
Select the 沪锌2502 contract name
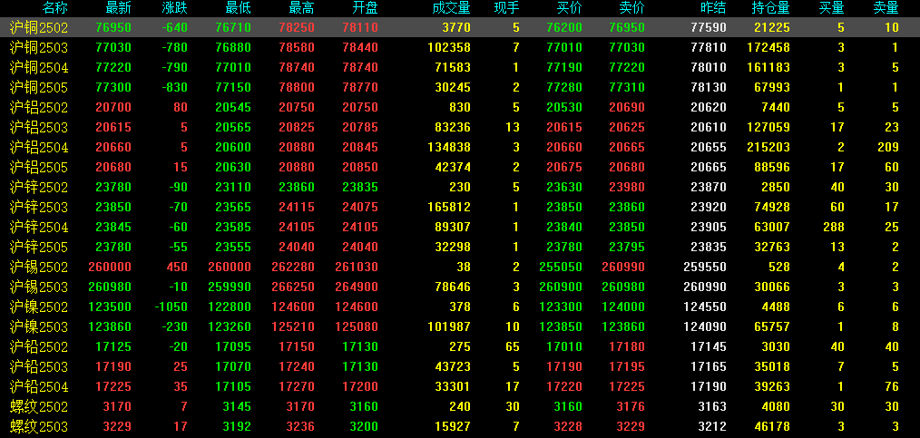39,187
